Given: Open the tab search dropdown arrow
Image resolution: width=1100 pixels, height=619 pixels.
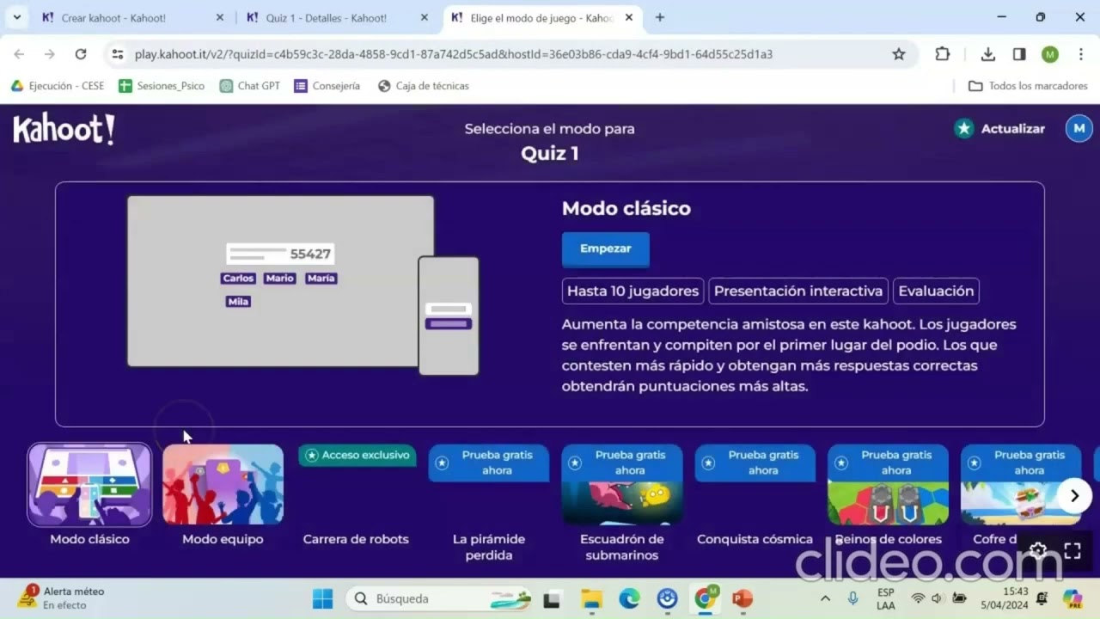Looking at the screenshot, I should [16, 17].
